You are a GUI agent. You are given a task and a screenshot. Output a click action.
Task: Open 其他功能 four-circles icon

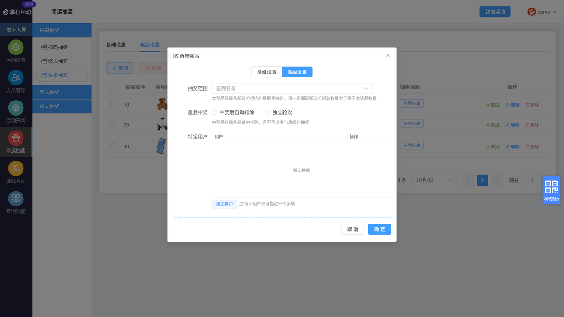click(x=16, y=199)
